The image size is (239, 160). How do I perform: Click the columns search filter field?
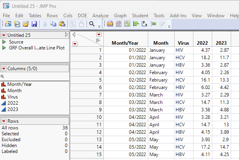pos(35,76)
